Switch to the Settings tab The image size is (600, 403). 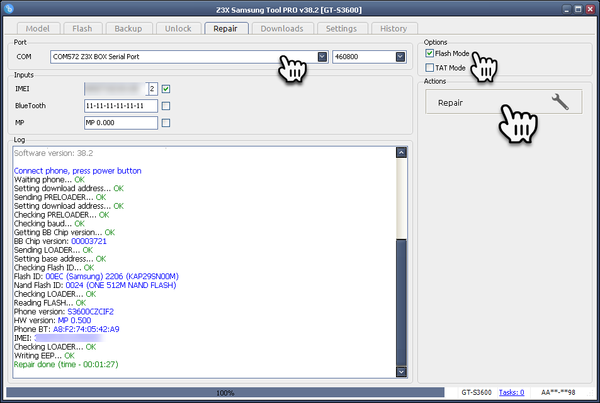point(341,29)
